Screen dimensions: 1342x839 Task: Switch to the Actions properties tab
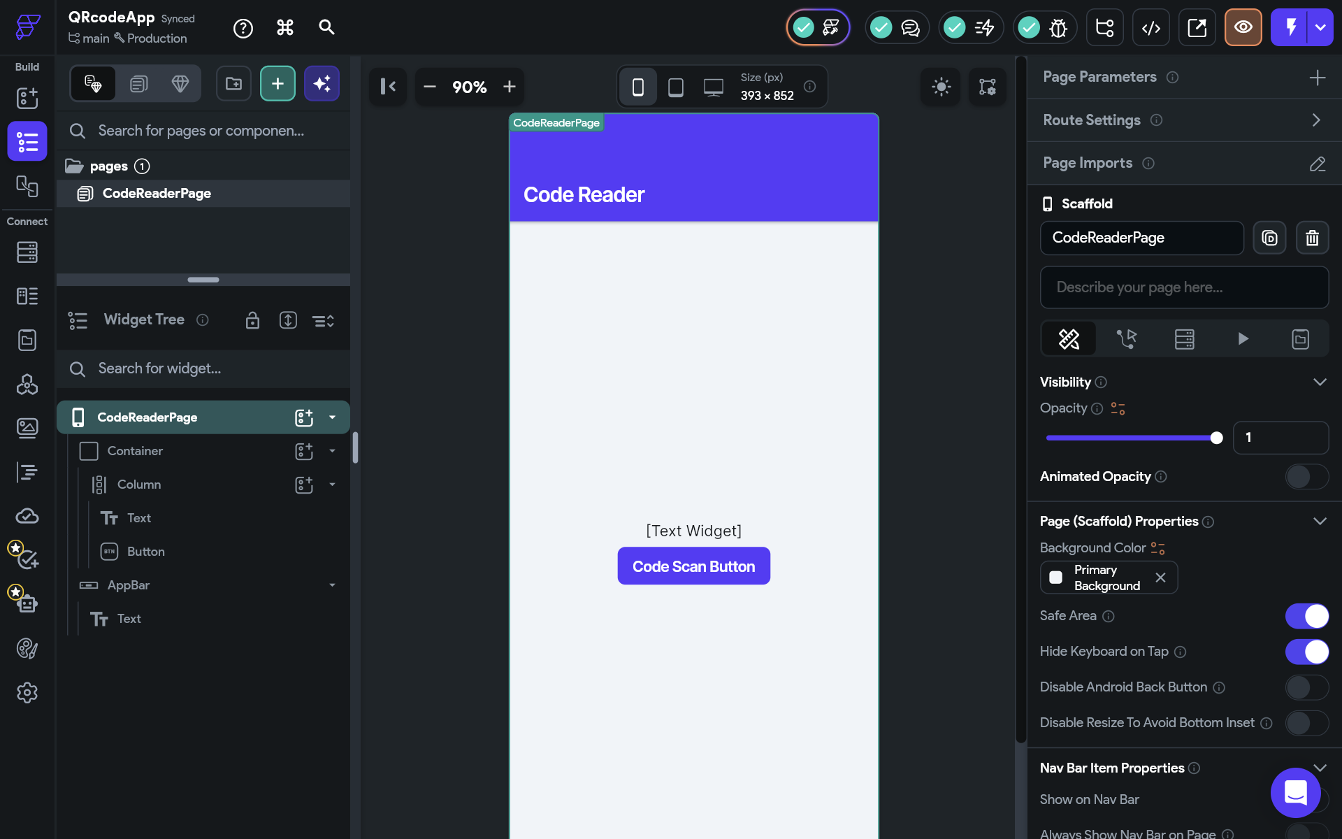point(1126,339)
